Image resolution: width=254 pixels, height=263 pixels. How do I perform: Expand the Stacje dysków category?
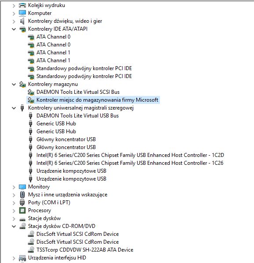(x=14, y=219)
